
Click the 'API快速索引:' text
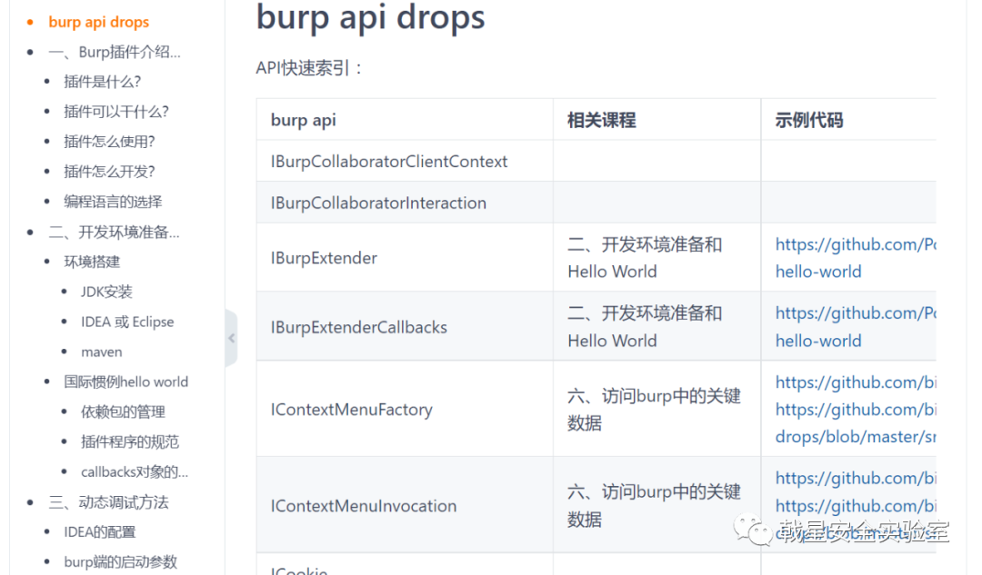click(309, 68)
